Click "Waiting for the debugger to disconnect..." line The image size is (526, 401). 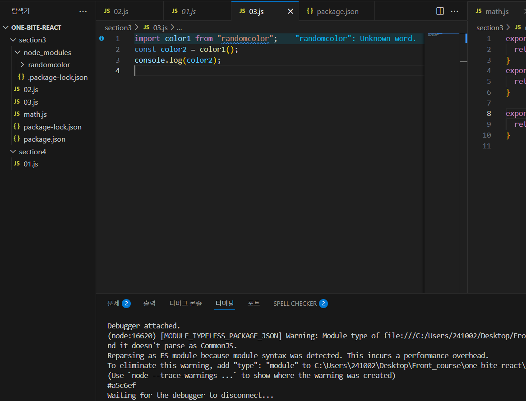click(x=190, y=395)
